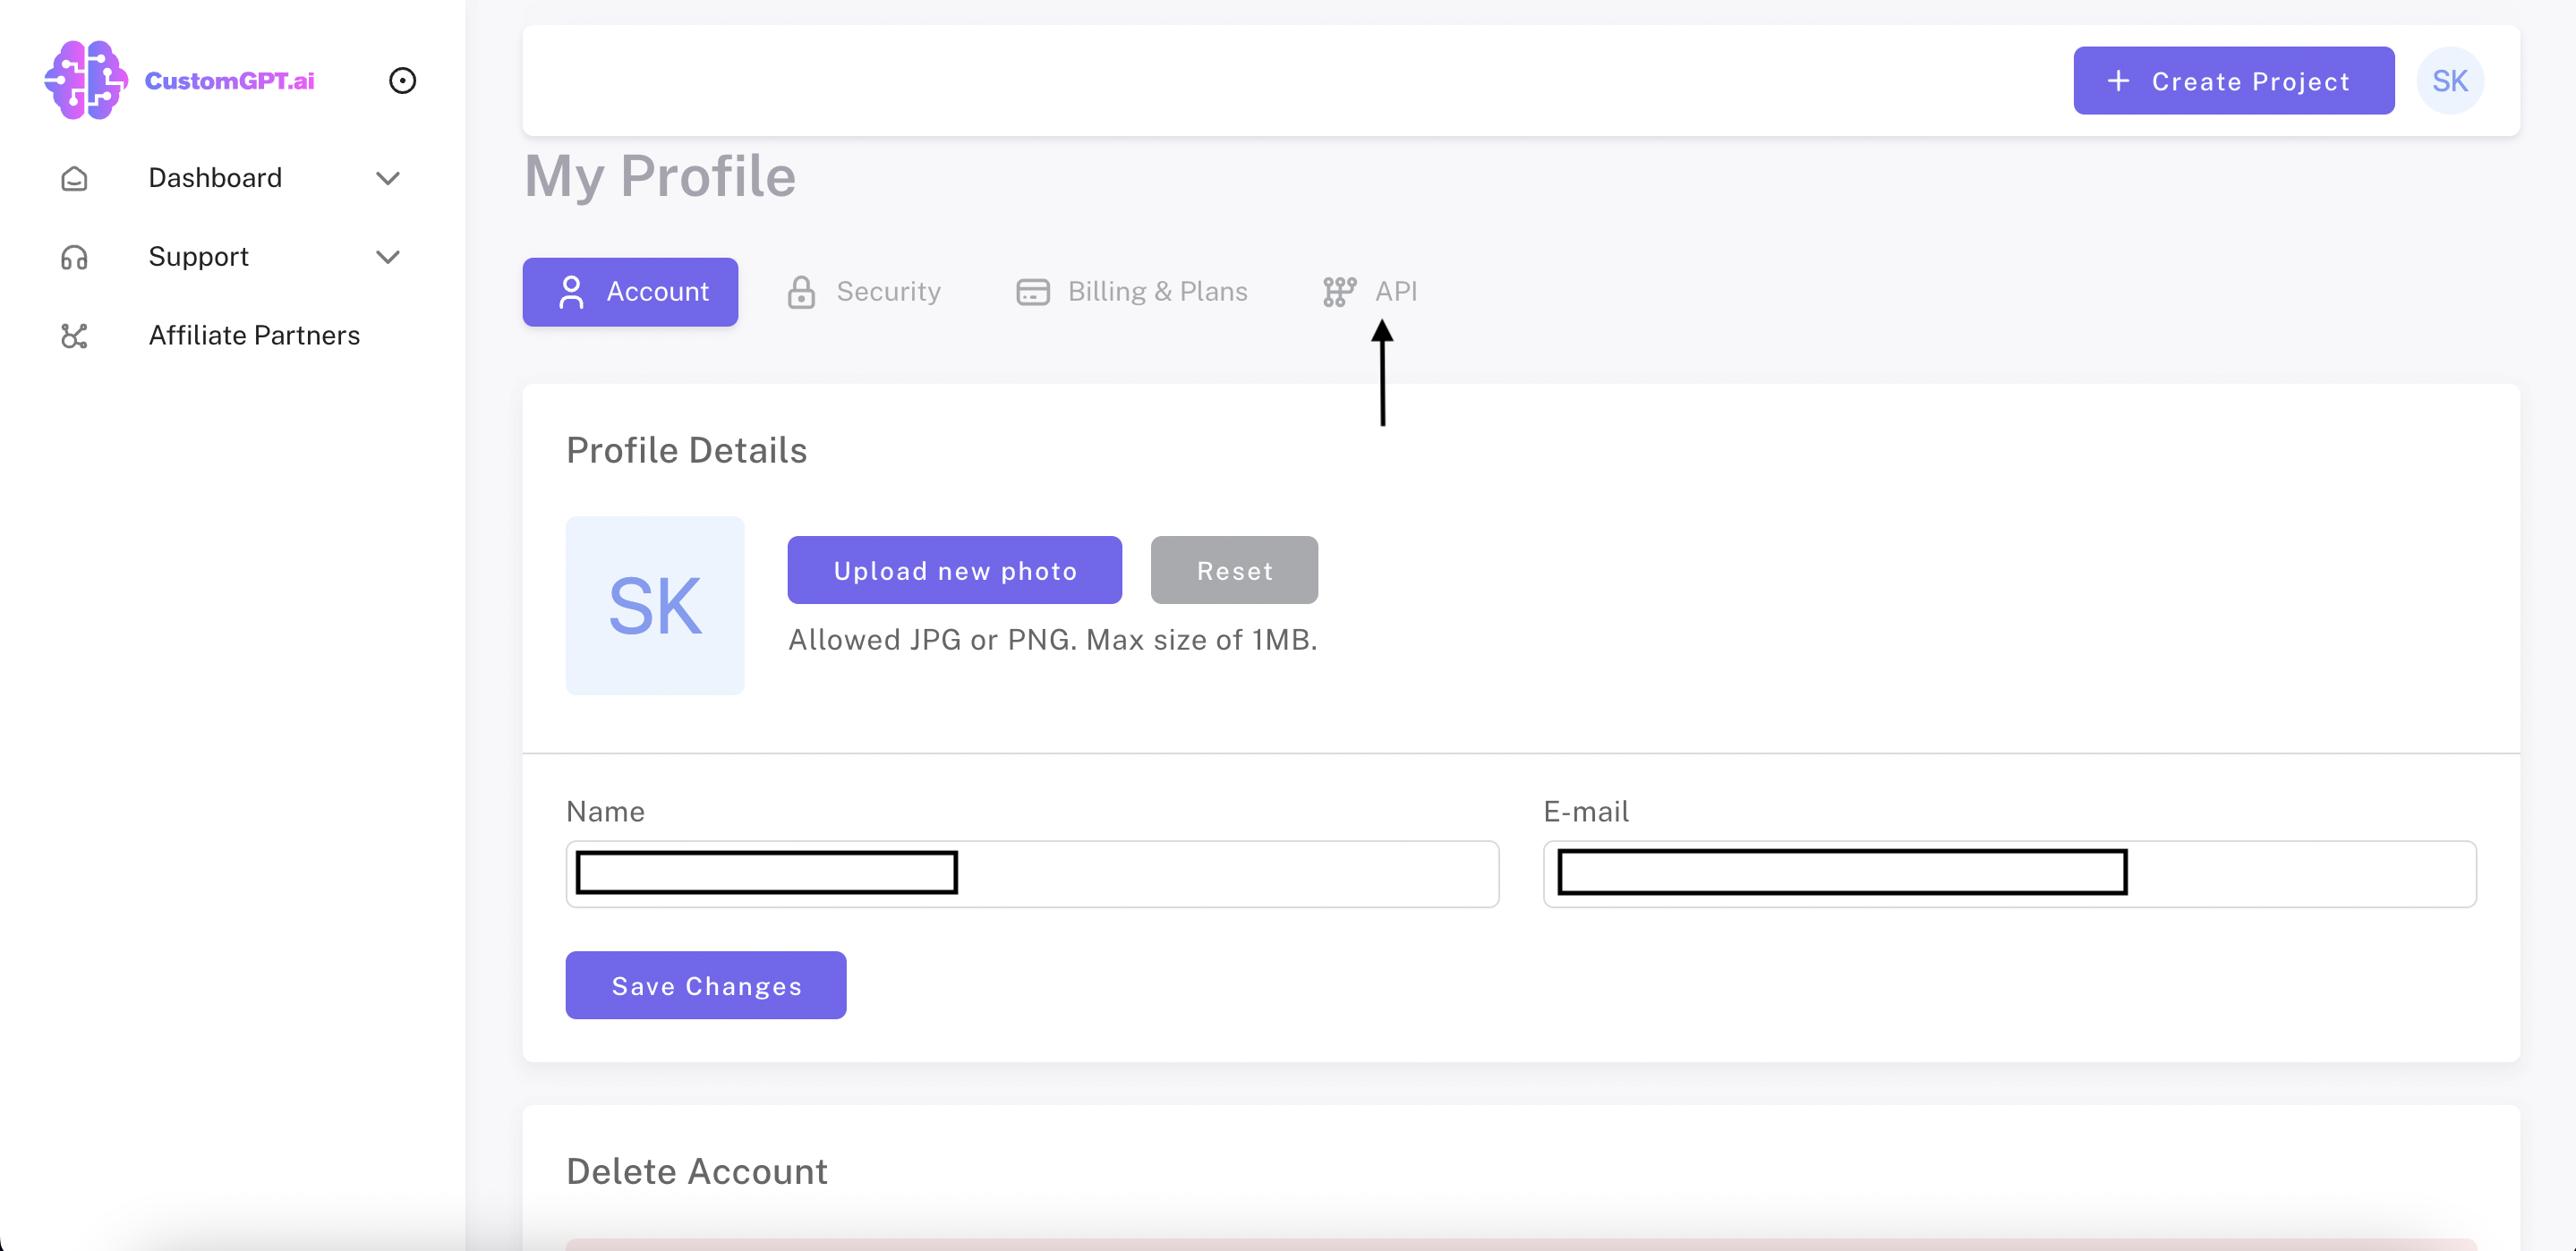The width and height of the screenshot is (2576, 1251).
Task: Open the Billing & Plans tab
Action: tap(1157, 292)
